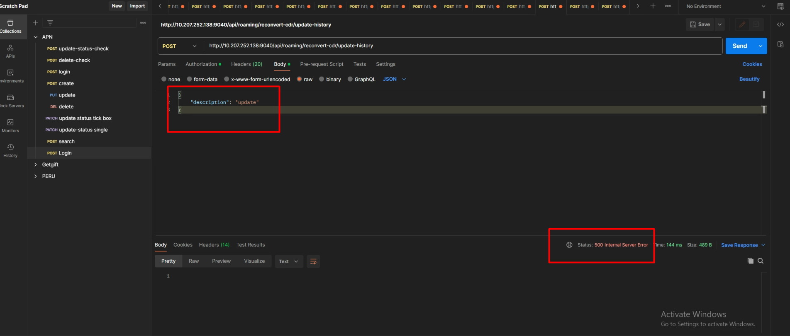
Task: Click the plus icon to create collection
Action: (36, 23)
